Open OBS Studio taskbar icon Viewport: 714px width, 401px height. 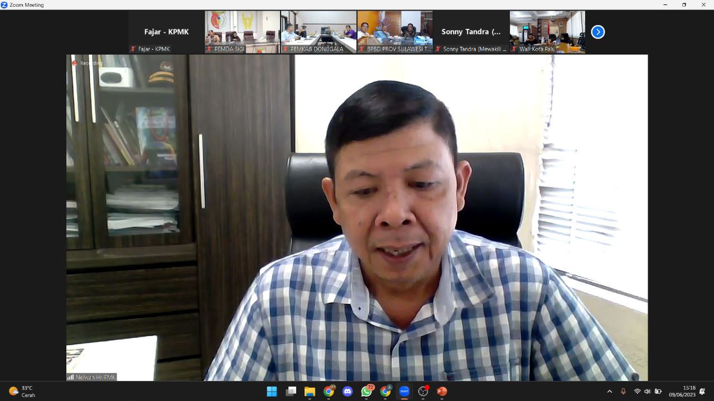pos(423,392)
